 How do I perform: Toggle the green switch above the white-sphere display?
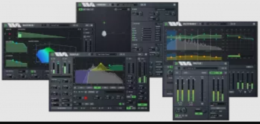pos(81,10)
